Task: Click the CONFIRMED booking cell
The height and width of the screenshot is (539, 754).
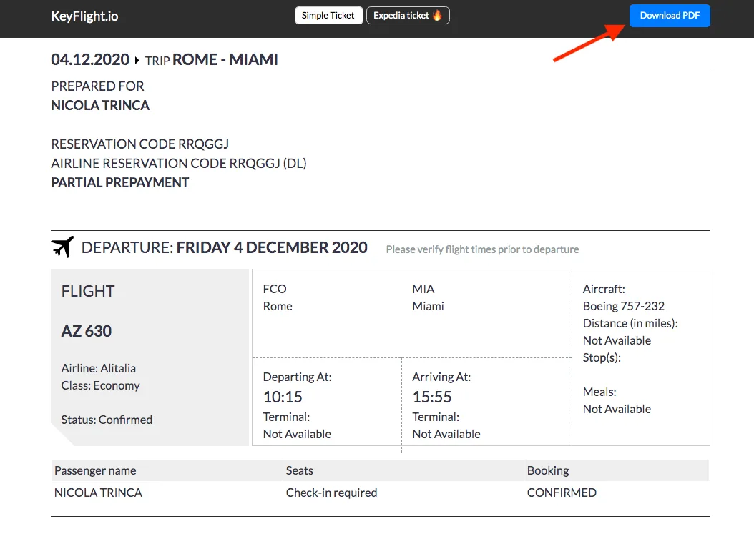Action: click(x=562, y=493)
